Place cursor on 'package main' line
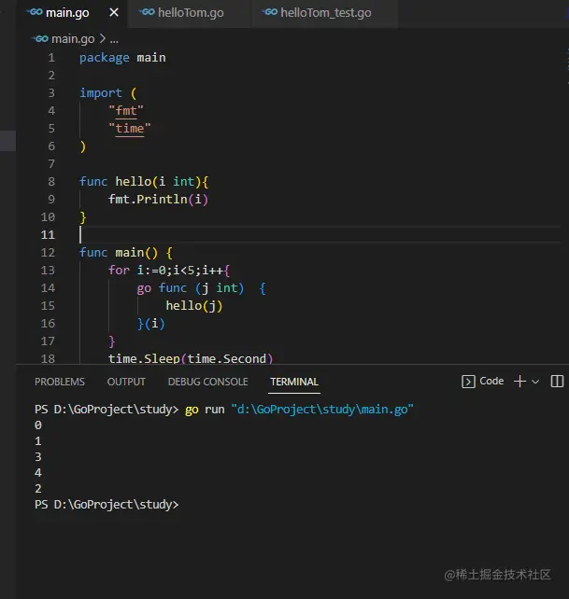 (x=122, y=58)
